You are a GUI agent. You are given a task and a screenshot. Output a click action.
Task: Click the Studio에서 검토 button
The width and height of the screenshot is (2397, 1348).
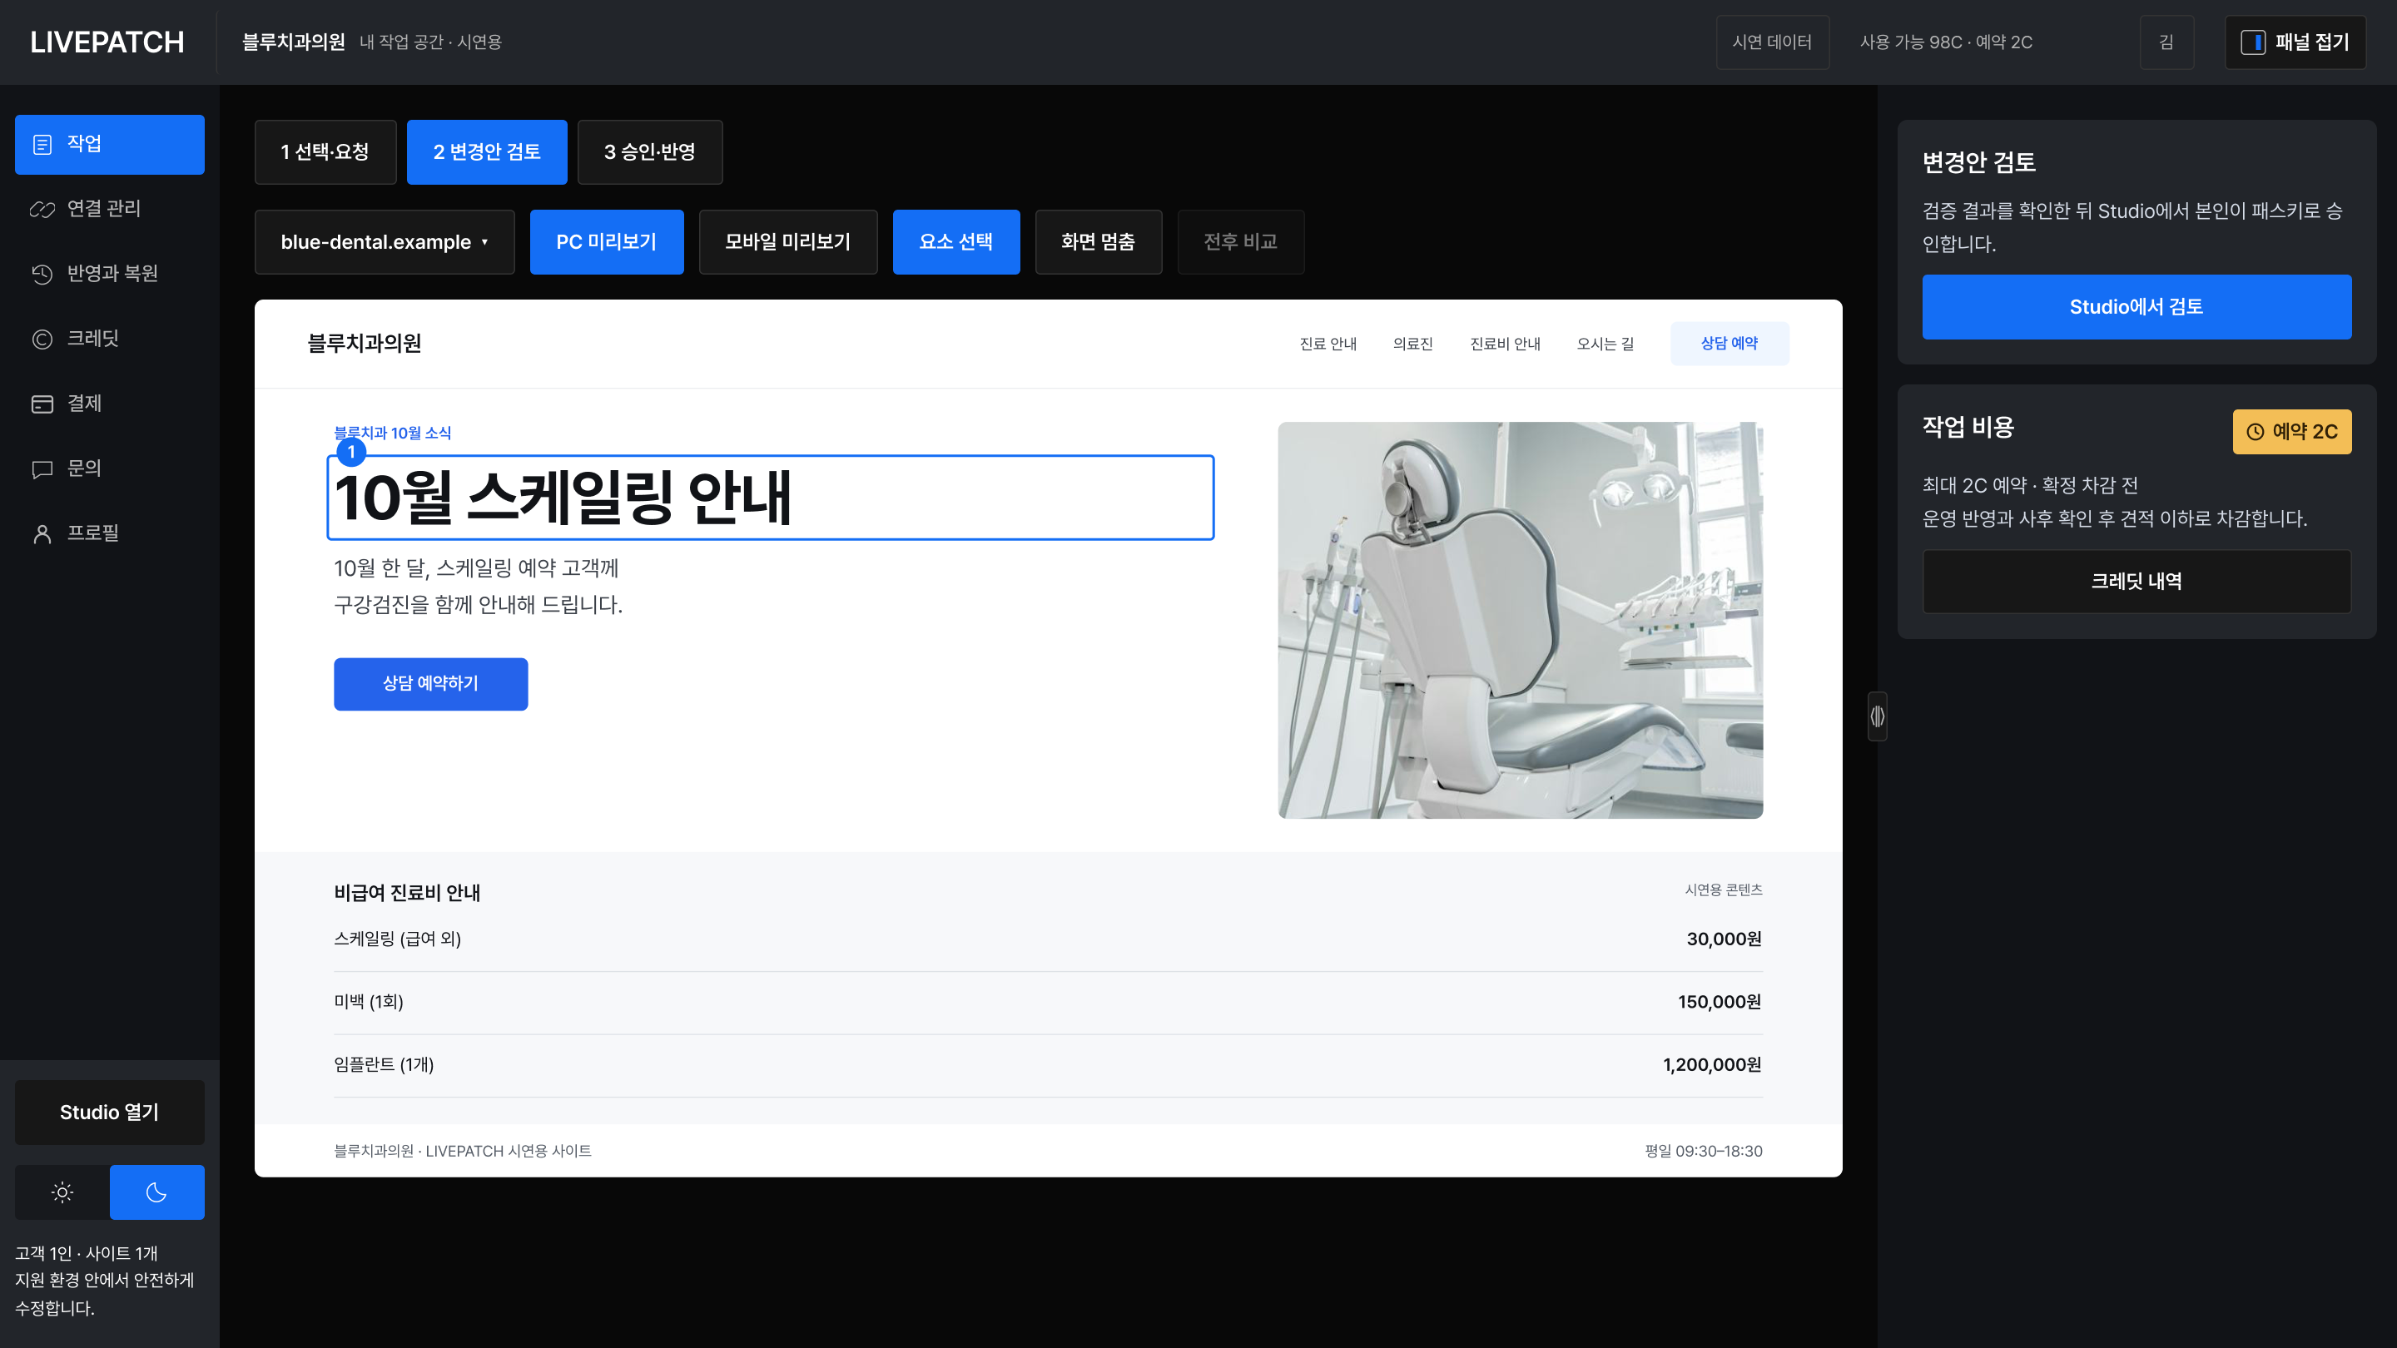pos(2136,307)
